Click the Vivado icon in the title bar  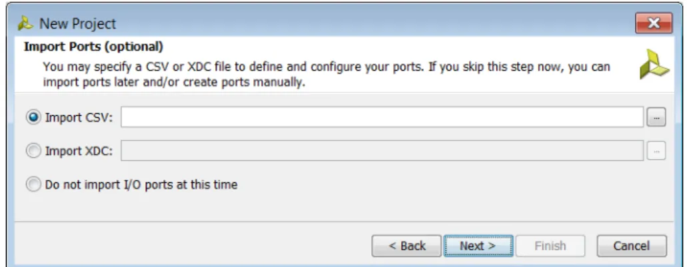pos(26,23)
